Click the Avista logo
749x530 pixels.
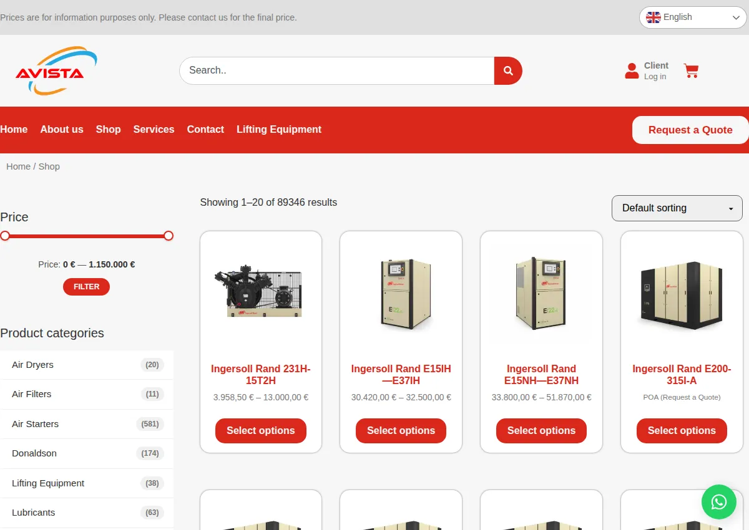tap(56, 70)
